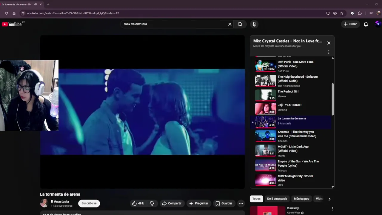Screen dimensions: 382x215
Task: Close the La tormenta de arena tab
Action: [x=41, y=4]
